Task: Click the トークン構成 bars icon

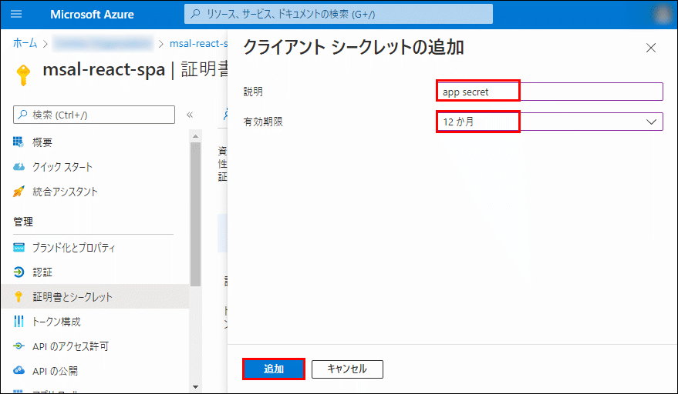Action: pyautogui.click(x=19, y=322)
